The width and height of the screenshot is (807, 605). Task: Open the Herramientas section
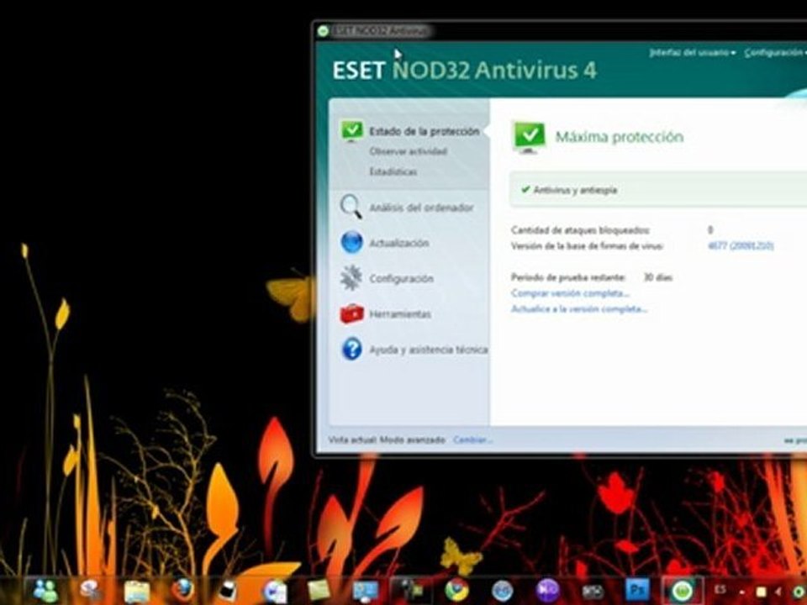click(385, 313)
